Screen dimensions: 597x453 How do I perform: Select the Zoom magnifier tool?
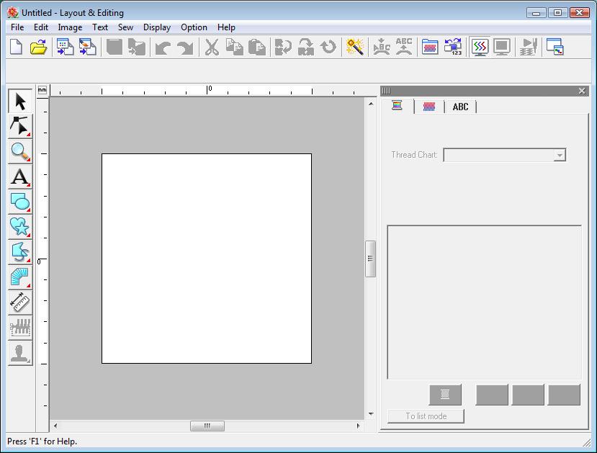pos(20,151)
